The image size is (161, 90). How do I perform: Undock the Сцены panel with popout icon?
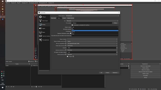[29, 64]
